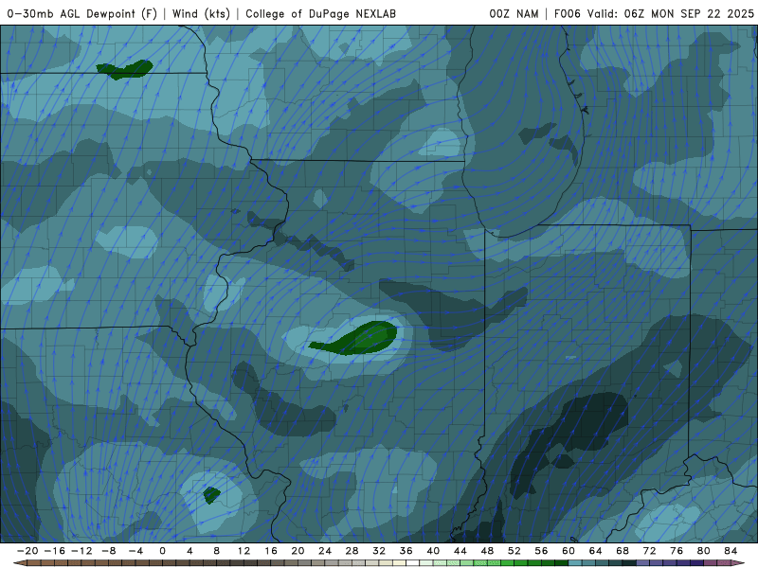758x568 pixels.
Task: Click the -8 color scale label
Action: pos(109,551)
